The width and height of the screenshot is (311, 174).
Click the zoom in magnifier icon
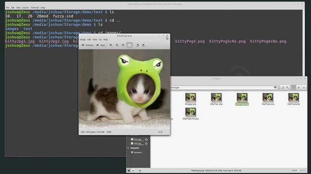111,45
